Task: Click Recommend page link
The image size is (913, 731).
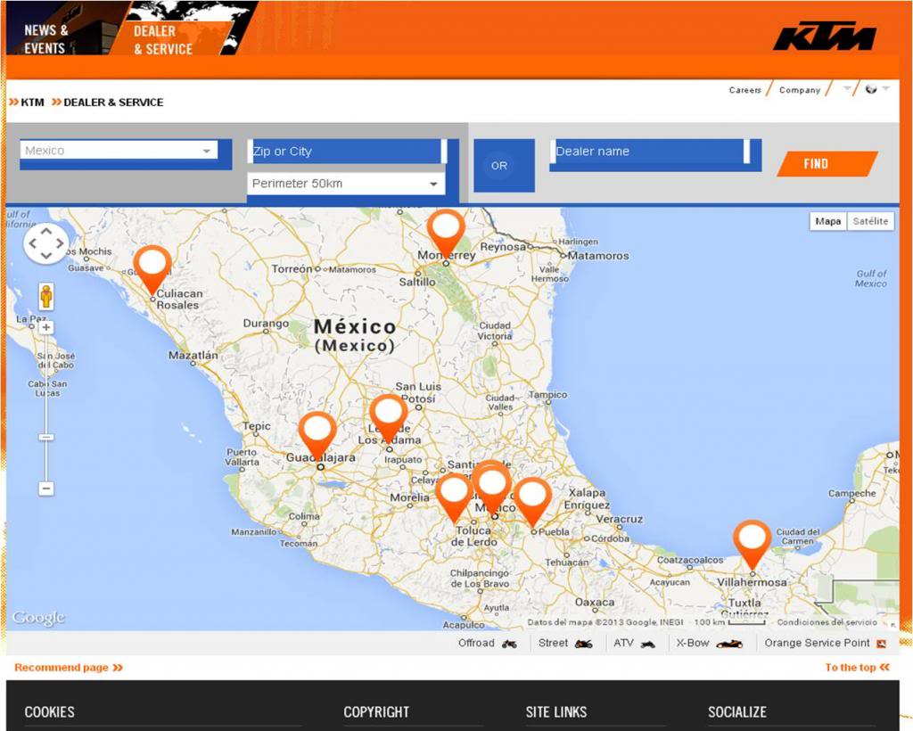Action: tap(69, 668)
